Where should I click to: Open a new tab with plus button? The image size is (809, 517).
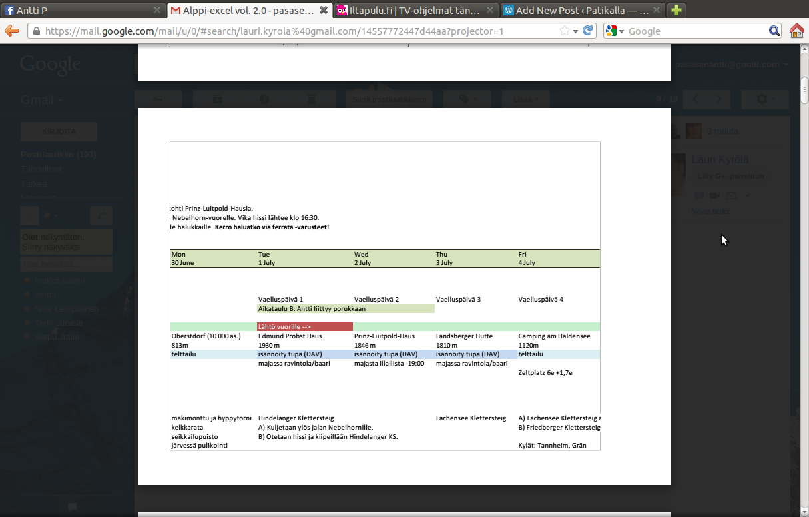pos(676,10)
